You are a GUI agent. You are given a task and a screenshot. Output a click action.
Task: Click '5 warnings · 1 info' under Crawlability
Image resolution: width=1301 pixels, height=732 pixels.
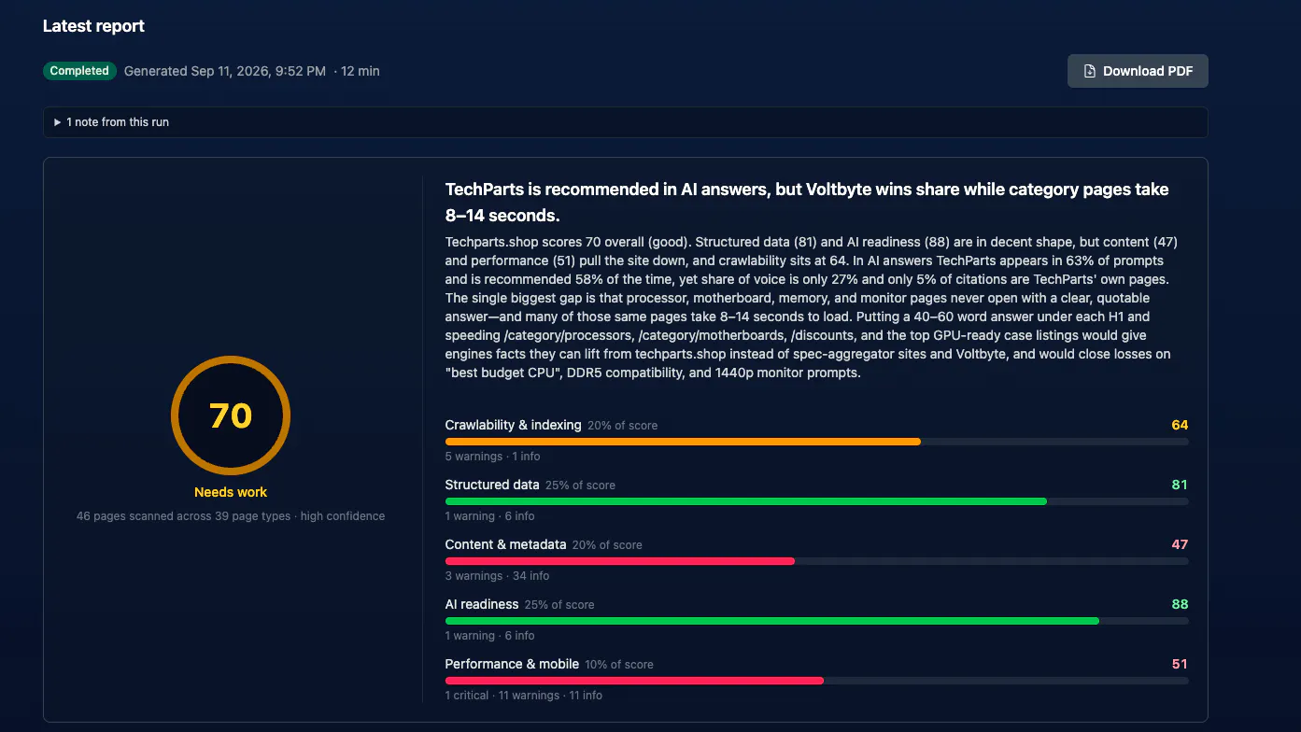click(492, 457)
